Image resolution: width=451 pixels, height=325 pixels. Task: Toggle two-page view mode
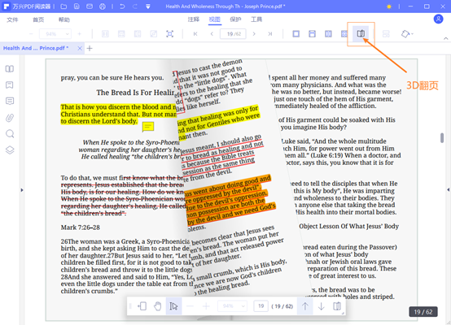[x=328, y=34]
